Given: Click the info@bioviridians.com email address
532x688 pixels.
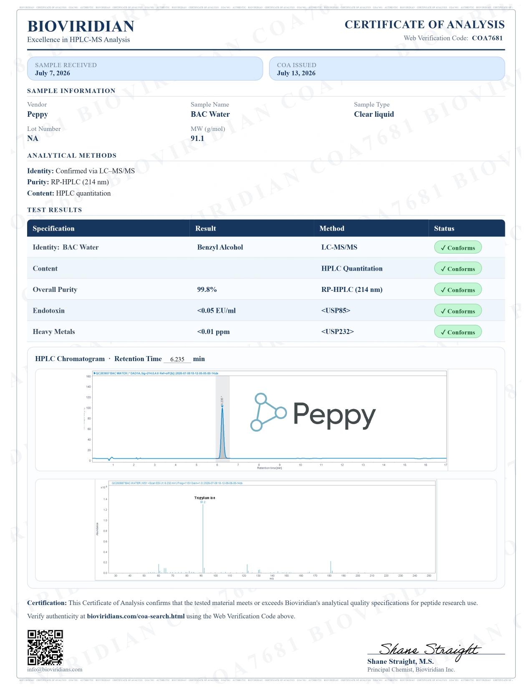Looking at the screenshot, I should 55,669.
